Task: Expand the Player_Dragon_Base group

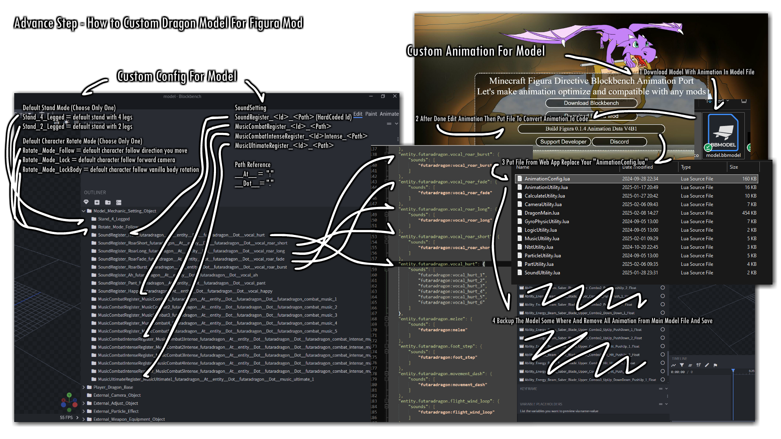Action: 84,387
